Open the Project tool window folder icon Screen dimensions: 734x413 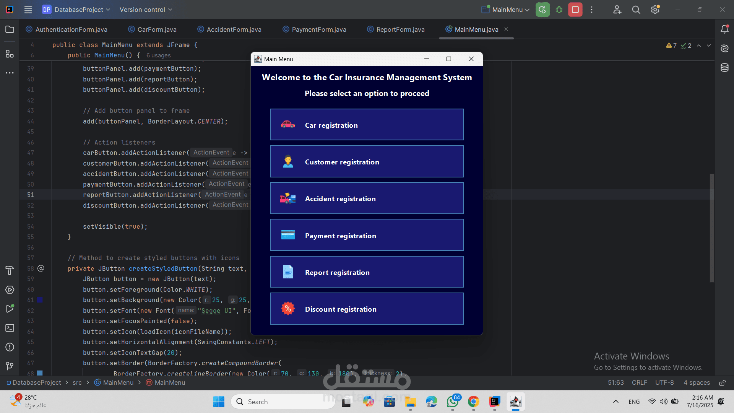[x=10, y=29]
